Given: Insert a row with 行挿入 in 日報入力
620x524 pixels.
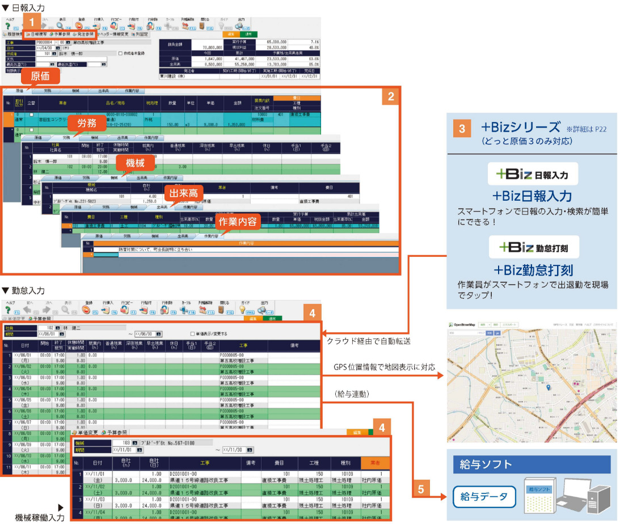Looking at the screenshot, I should point(96,26).
